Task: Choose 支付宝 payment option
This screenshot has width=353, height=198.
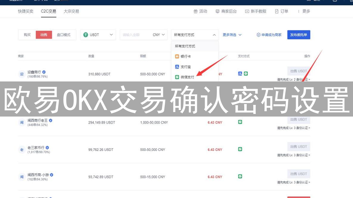Action: click(x=195, y=67)
